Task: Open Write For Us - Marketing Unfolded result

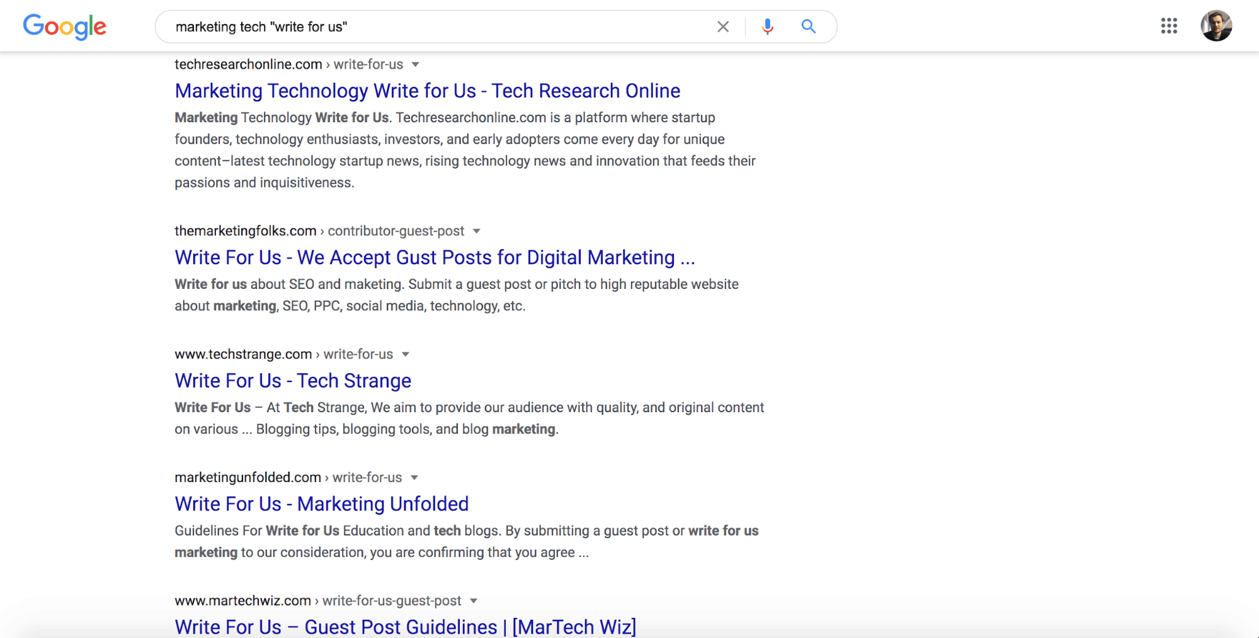Action: click(x=322, y=504)
